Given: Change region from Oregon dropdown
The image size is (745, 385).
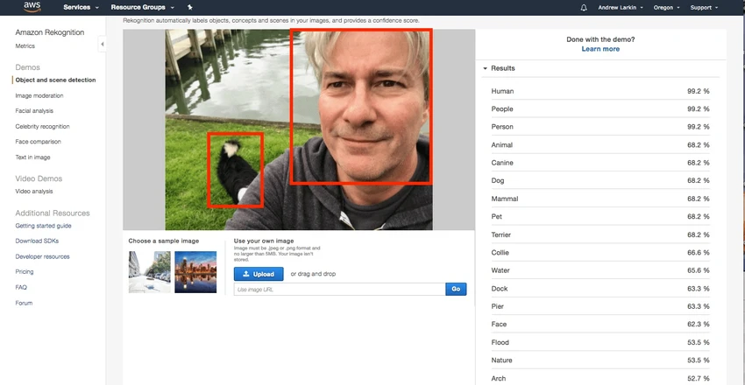Looking at the screenshot, I should pyautogui.click(x=667, y=8).
